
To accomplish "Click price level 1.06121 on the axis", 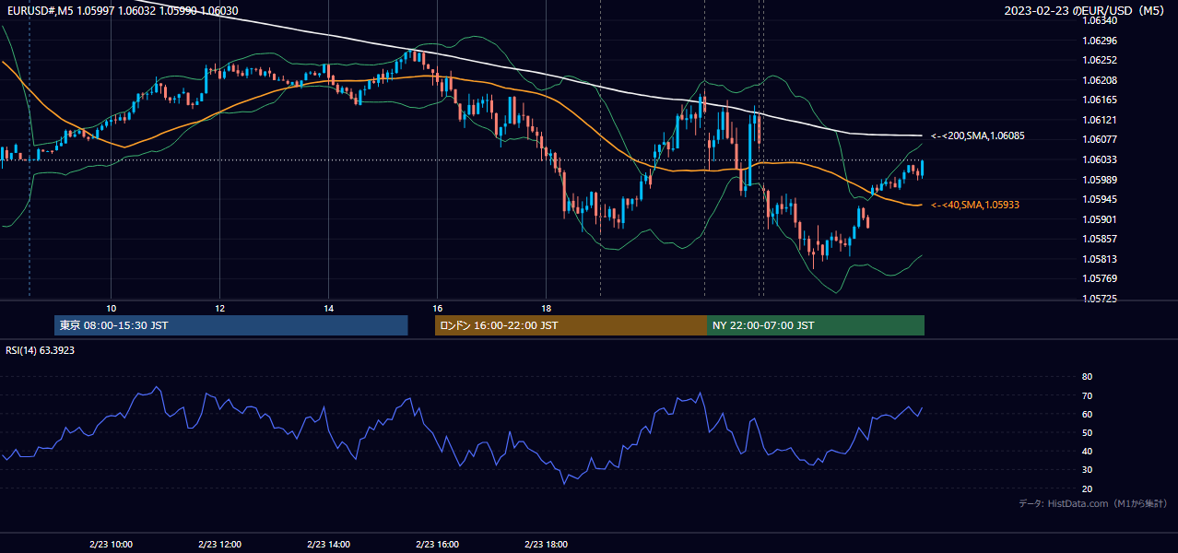I will click(x=1100, y=120).
